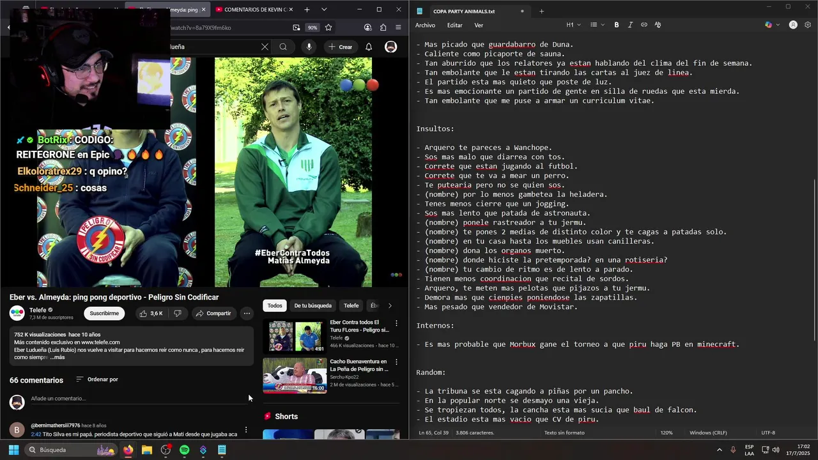Select De tu búsqueda filter chip
818x460 pixels.
(x=313, y=305)
